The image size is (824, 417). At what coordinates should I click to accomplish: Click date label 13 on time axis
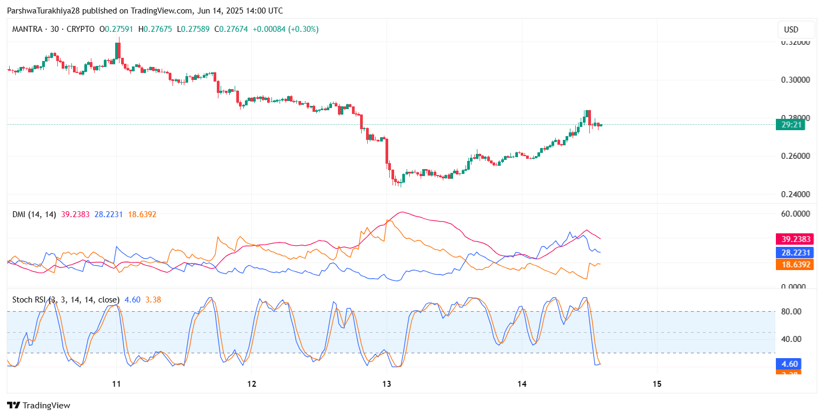tap(387, 384)
